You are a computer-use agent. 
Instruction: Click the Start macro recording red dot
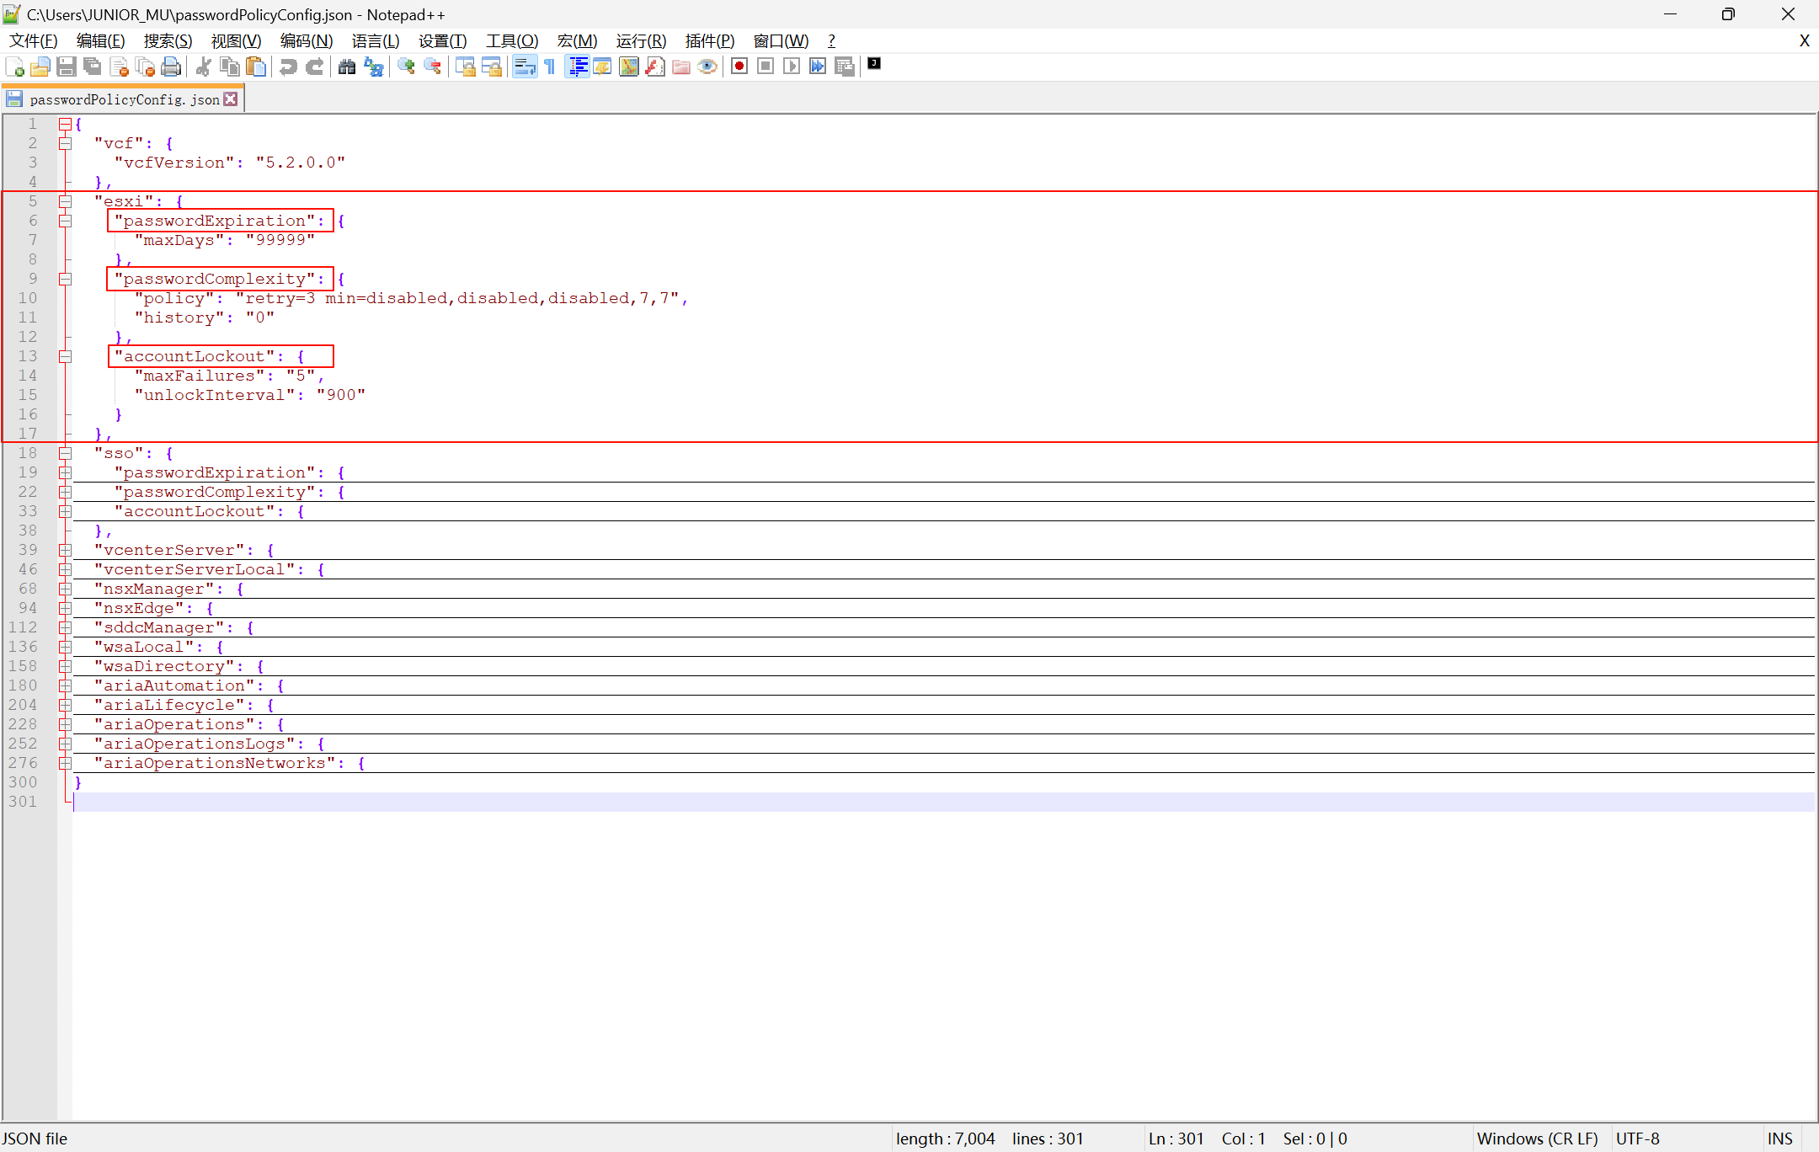pyautogui.click(x=739, y=67)
